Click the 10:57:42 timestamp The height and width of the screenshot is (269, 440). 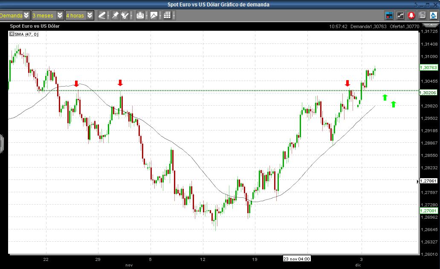tap(338, 27)
